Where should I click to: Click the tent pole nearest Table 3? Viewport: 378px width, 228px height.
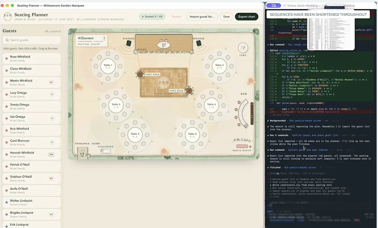pyautogui.click(x=140, y=74)
